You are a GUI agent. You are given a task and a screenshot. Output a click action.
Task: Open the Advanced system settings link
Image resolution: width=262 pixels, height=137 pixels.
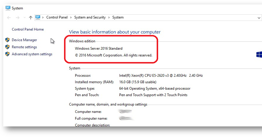click(32, 54)
